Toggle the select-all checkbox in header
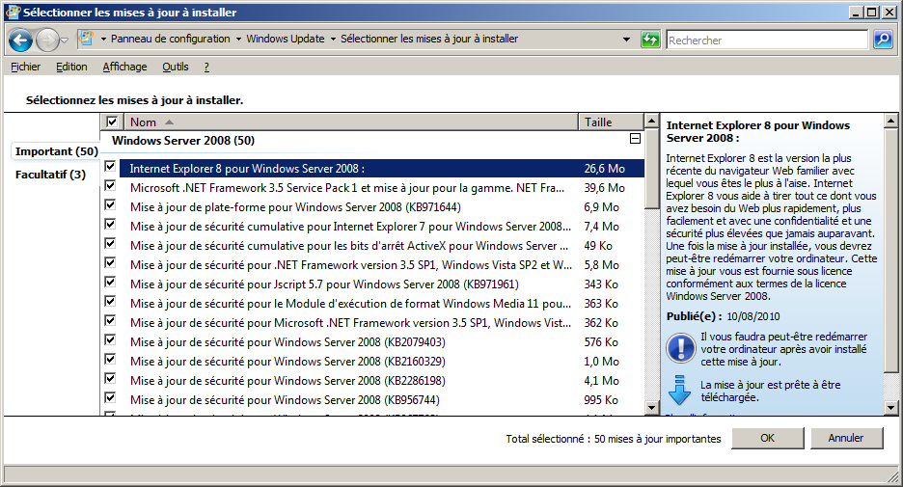Image resolution: width=903 pixels, height=487 pixels. [x=112, y=122]
